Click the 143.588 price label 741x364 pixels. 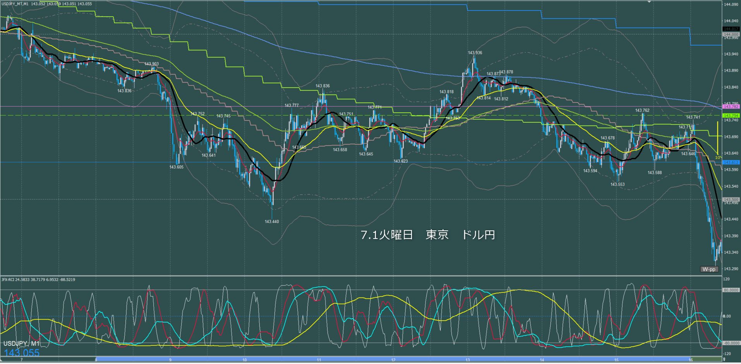click(655, 173)
